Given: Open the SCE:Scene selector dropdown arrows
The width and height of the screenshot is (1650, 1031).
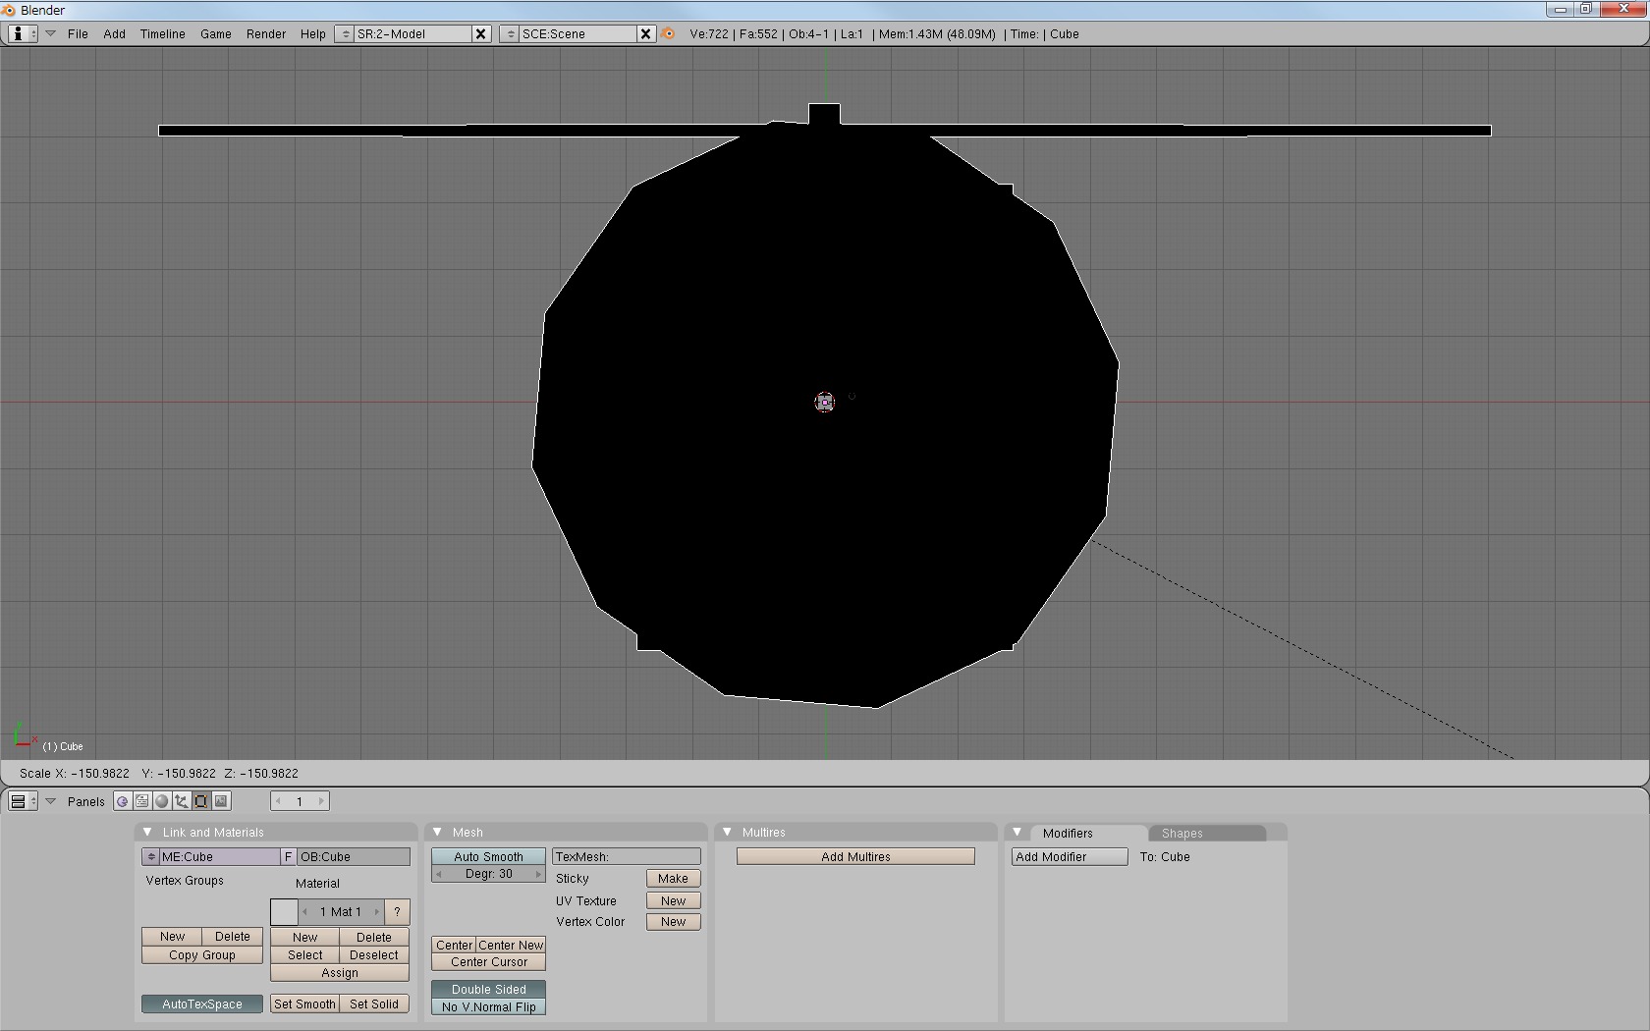Looking at the screenshot, I should (x=510, y=33).
